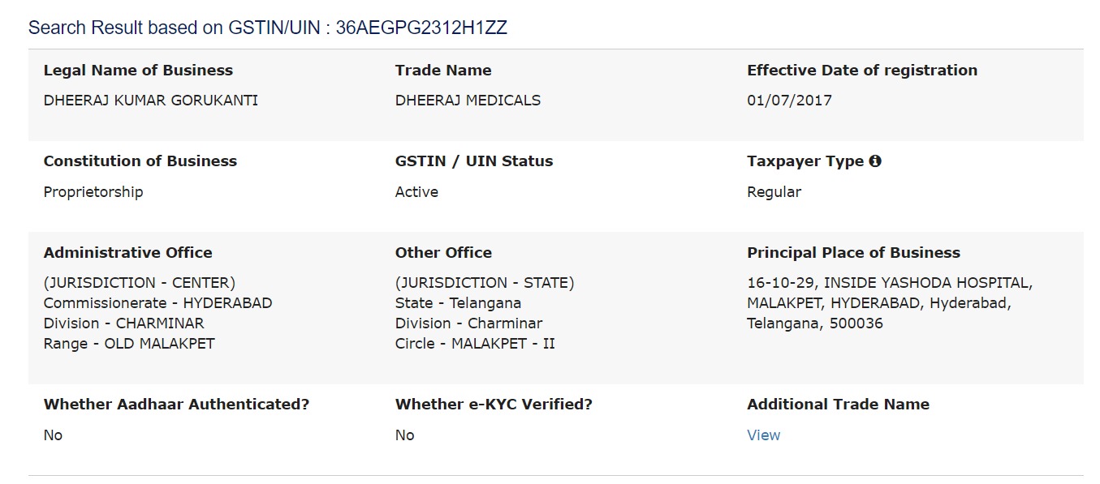
Task: Click the Whether Aadhaar Authenticated? label
Action: tap(176, 405)
